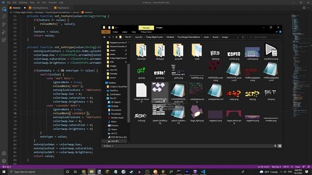Expand the recent locations dropdown in File Explorer
The width and height of the screenshot is (312, 175).
tap(113, 37)
